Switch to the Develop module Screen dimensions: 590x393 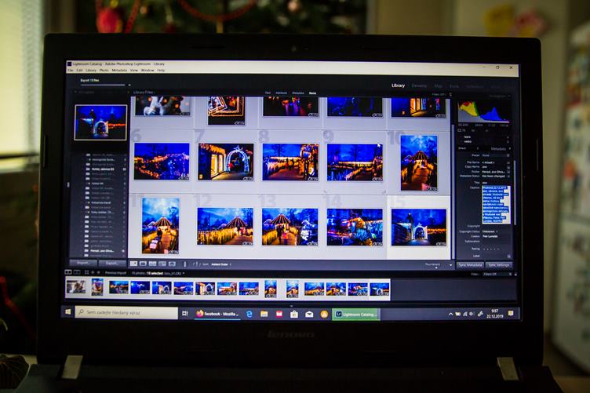pos(419,86)
